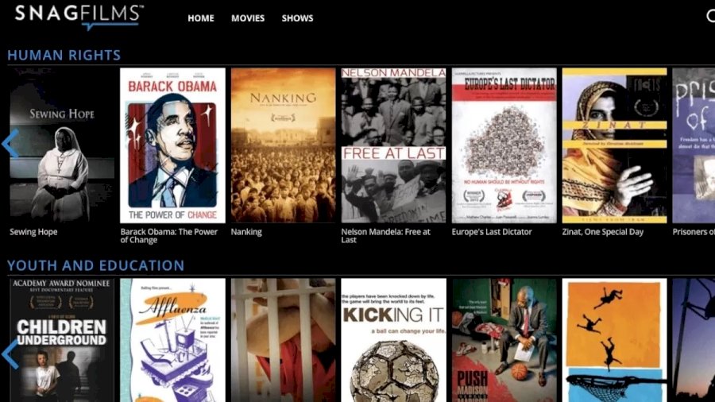Select the Nanking movie poster
This screenshot has height=402, width=715.
tap(283, 145)
